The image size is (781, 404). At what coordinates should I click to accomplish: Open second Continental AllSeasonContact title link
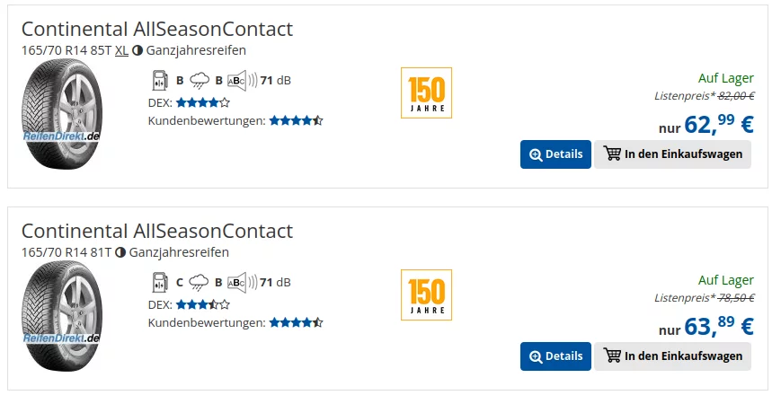click(157, 231)
